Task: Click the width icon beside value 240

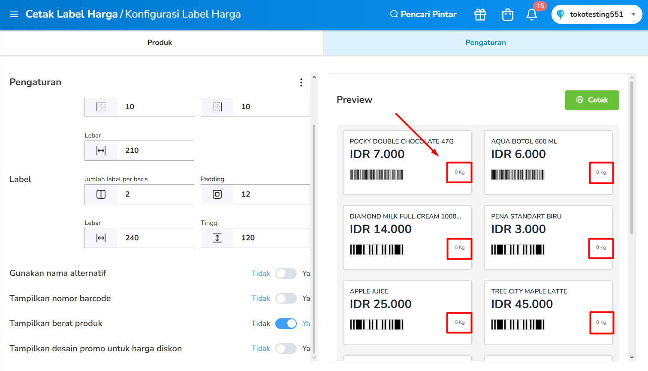Action: 101,238
